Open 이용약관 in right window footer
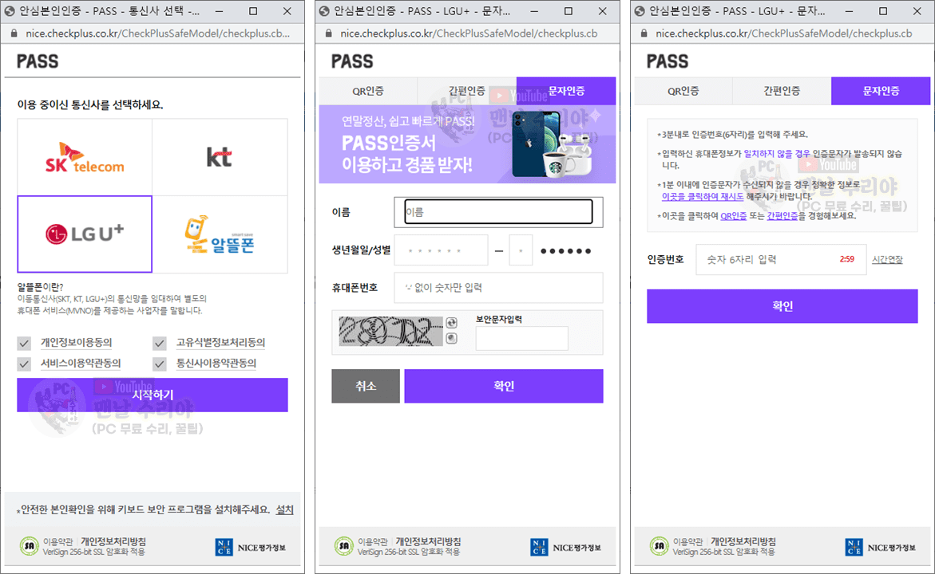935x574 pixels. (x=688, y=542)
